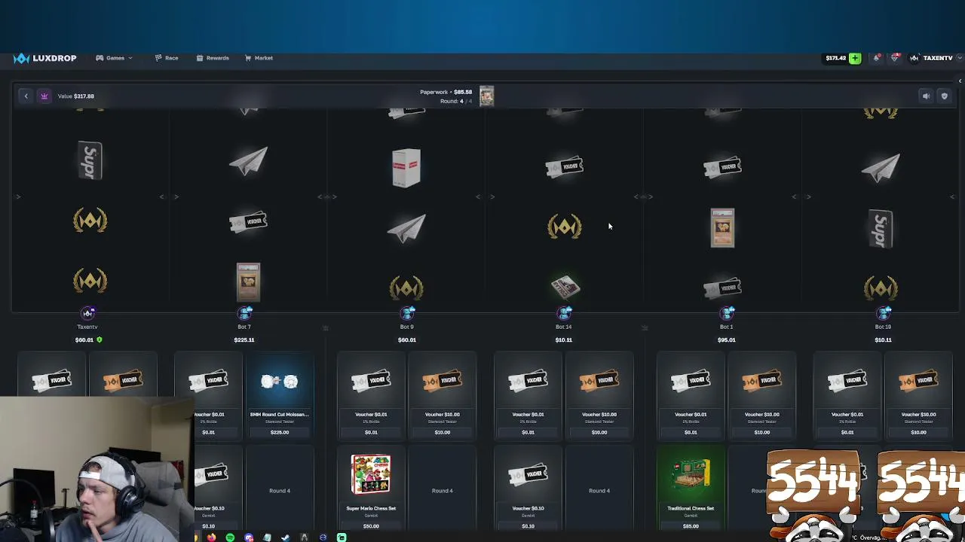Image resolution: width=965 pixels, height=542 pixels.
Task: Click the $171.42 balance display
Action: pos(835,58)
